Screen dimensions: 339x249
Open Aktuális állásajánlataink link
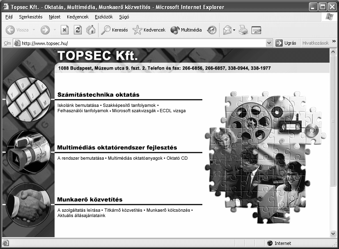click(x=81, y=215)
